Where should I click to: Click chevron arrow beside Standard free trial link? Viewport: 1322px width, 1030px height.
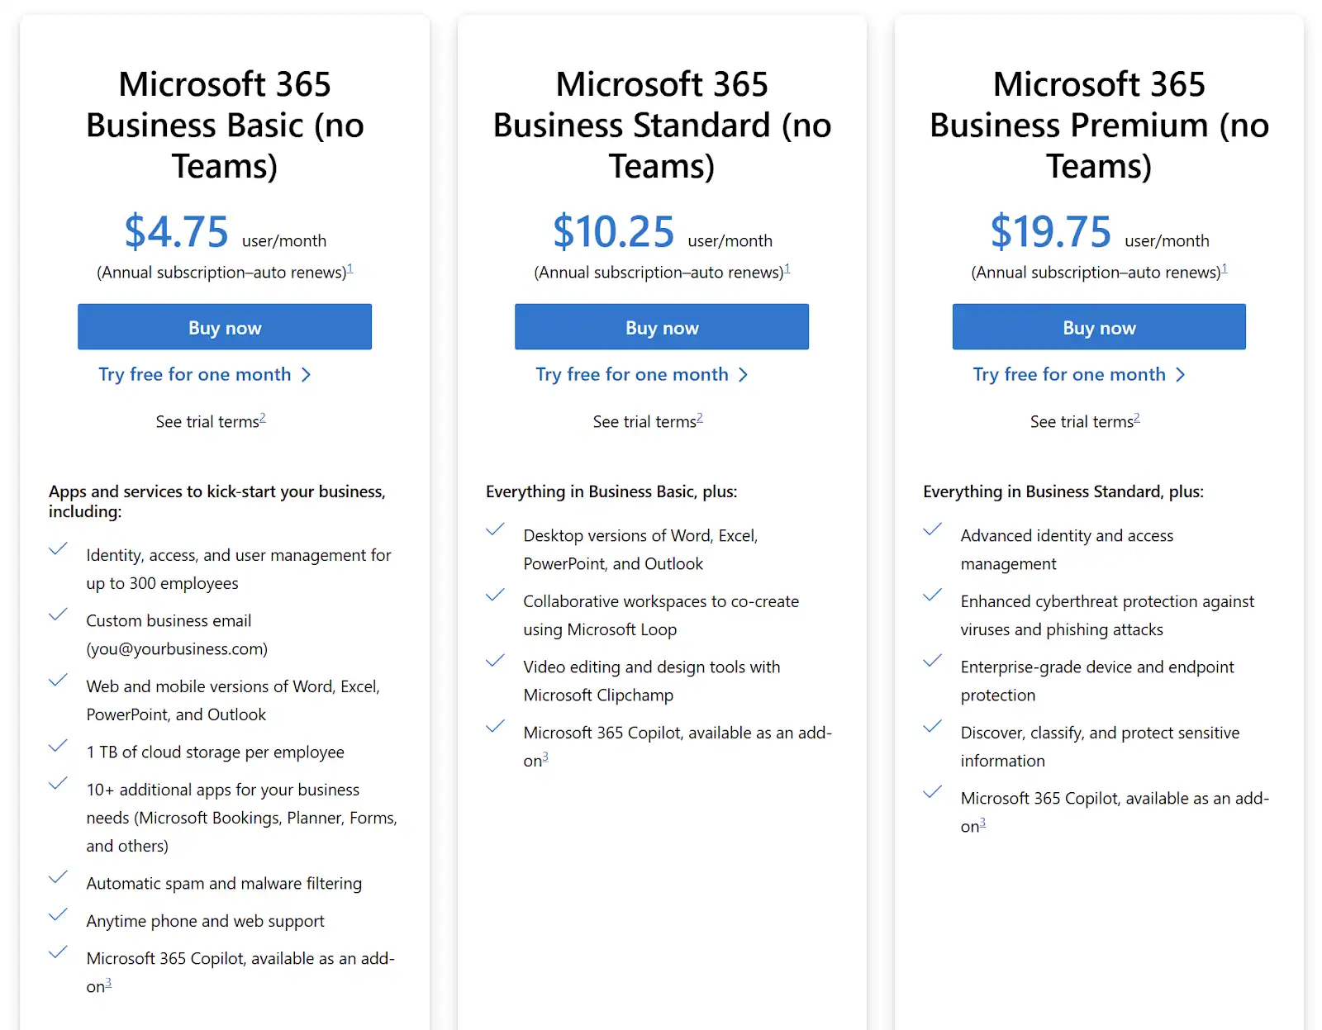tap(744, 375)
